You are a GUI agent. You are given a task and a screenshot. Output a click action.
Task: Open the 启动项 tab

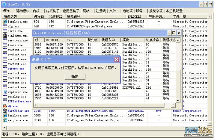[x=127, y=11]
